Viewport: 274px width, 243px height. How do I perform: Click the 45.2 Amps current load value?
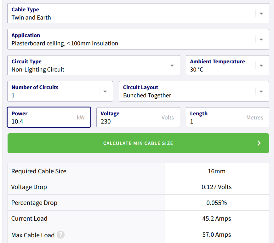216,218
